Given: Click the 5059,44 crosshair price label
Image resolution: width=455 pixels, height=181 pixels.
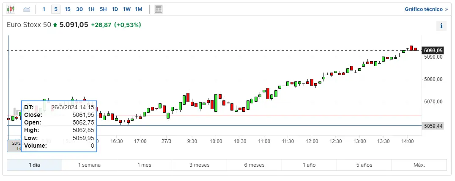Looking at the screenshot, I should pos(433,126).
